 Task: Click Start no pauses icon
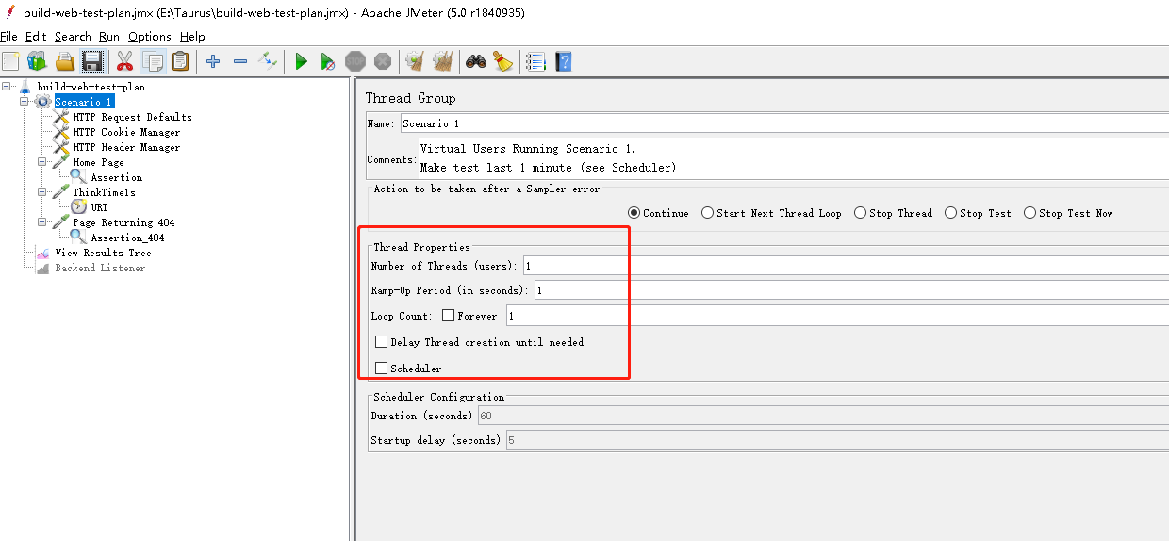328,61
